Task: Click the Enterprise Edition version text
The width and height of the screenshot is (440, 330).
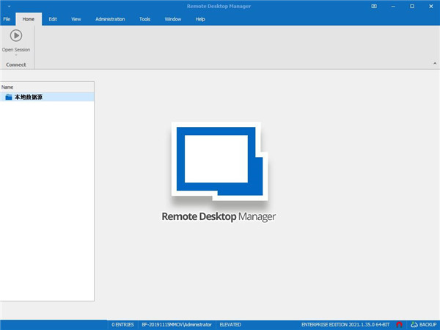Action: [x=345, y=325]
